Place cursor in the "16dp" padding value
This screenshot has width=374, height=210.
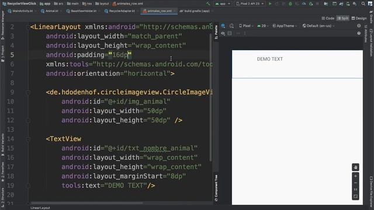[x=120, y=55]
